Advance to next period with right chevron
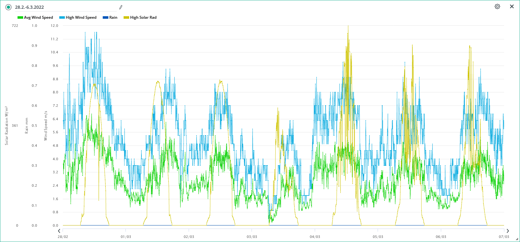Viewport: 520px width, 242px height. pyautogui.click(x=507, y=231)
